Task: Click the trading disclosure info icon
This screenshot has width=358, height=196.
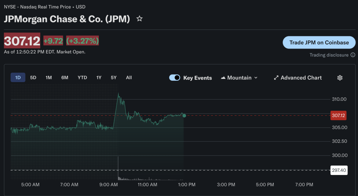Action: coord(353,55)
